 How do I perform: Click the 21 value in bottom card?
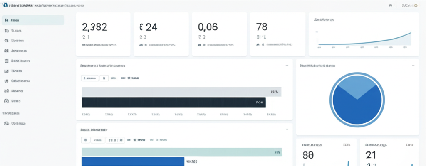tap(371, 155)
